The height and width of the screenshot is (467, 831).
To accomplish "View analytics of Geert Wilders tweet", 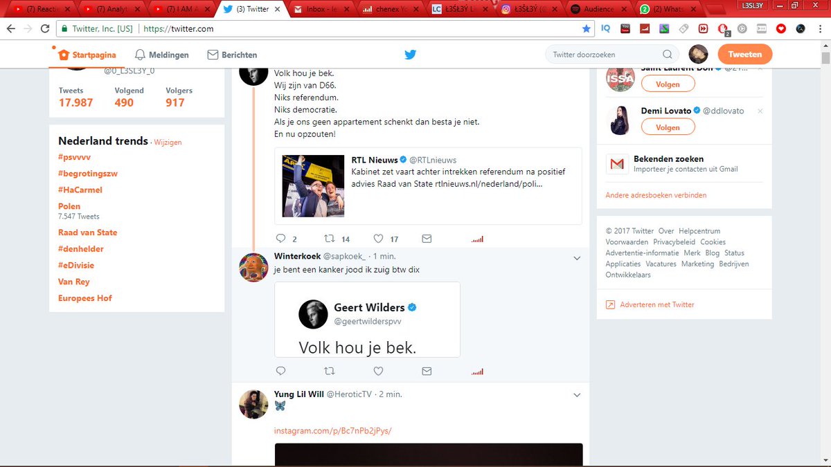I will coord(477,239).
